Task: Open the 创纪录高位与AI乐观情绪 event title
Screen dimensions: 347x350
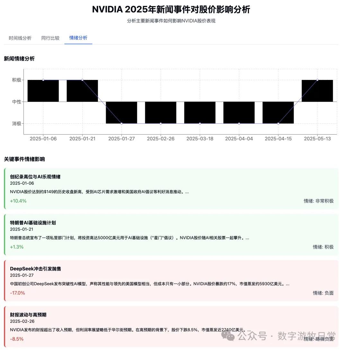Action: [35, 177]
